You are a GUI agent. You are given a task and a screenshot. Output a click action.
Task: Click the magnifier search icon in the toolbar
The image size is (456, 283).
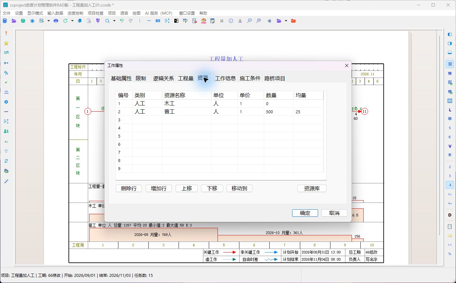pyautogui.click(x=107, y=21)
